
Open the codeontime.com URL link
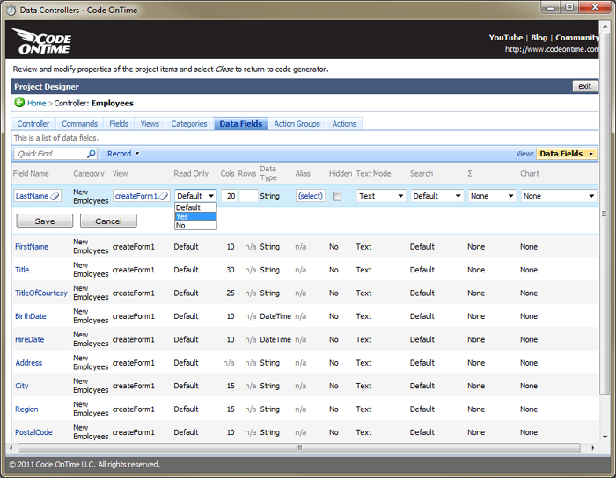tap(552, 49)
